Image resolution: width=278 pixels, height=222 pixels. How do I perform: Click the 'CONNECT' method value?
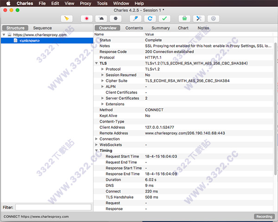154,110
